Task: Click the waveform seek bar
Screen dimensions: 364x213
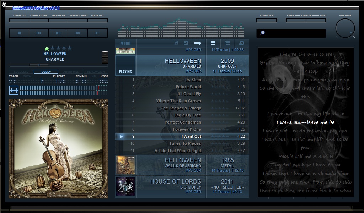Action: click(x=64, y=91)
